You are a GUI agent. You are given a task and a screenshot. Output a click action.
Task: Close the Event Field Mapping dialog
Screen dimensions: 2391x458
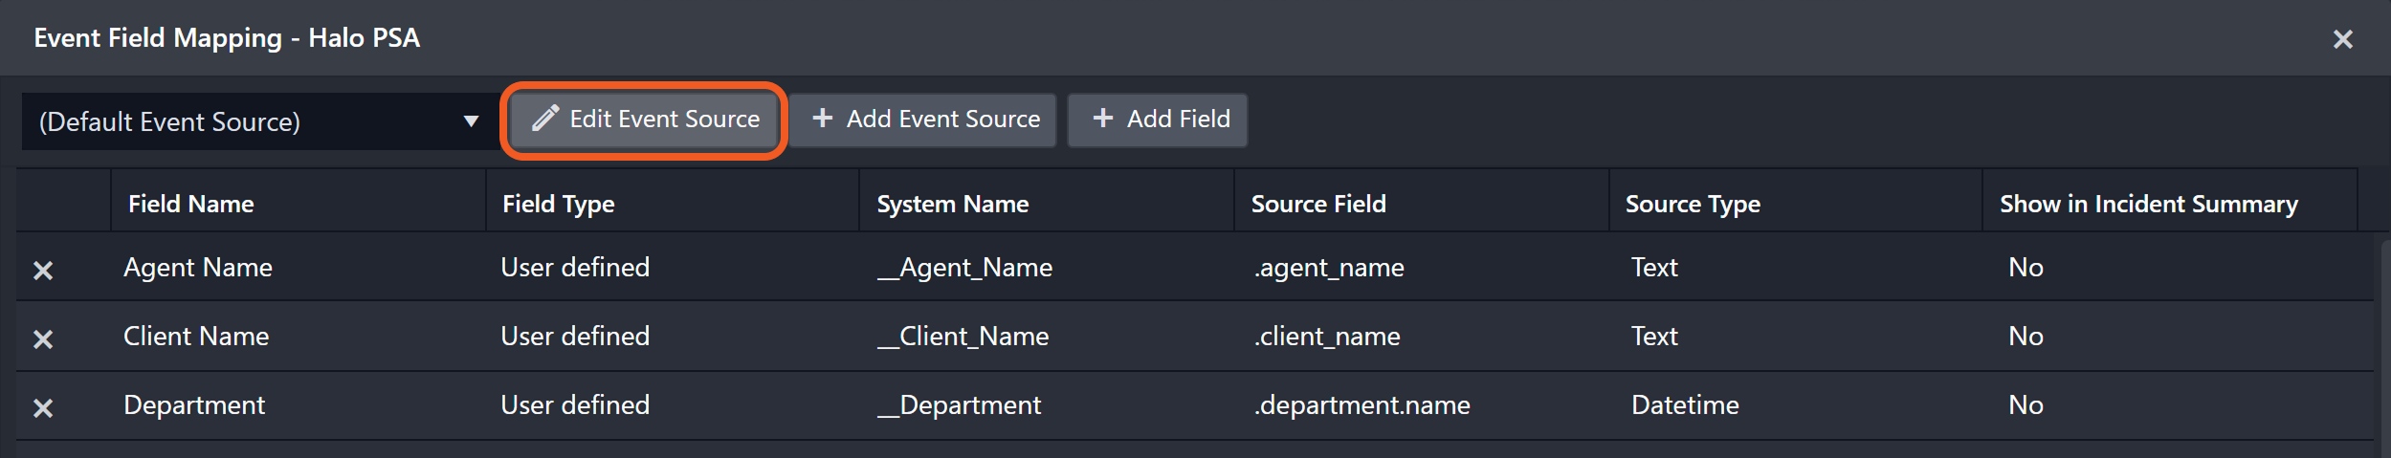click(x=2342, y=39)
